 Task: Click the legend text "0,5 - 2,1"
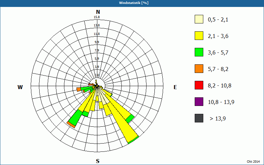pyautogui.click(x=218, y=20)
